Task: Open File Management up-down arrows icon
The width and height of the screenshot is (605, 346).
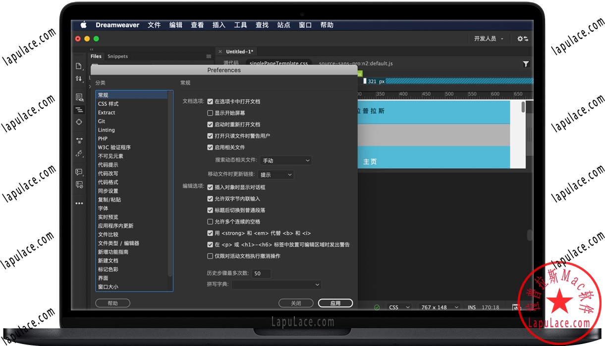Action: [x=79, y=79]
